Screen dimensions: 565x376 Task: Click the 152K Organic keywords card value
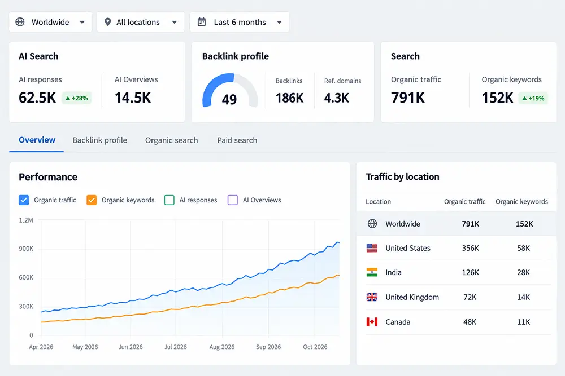[497, 98]
